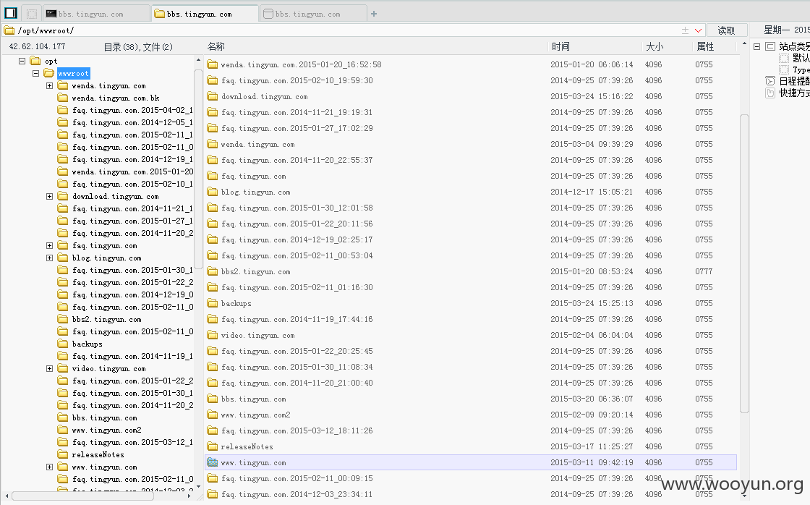Screen dimensions: 810x505
Task: Click the wwwroot folder icon in tree
Action: (x=49, y=73)
